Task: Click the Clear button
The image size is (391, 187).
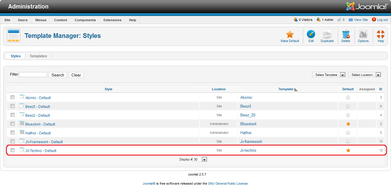Action: [x=76, y=75]
